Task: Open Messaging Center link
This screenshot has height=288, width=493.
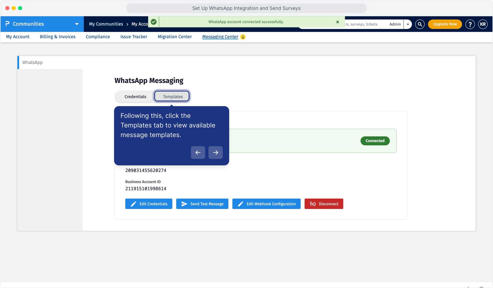Action: click(220, 37)
